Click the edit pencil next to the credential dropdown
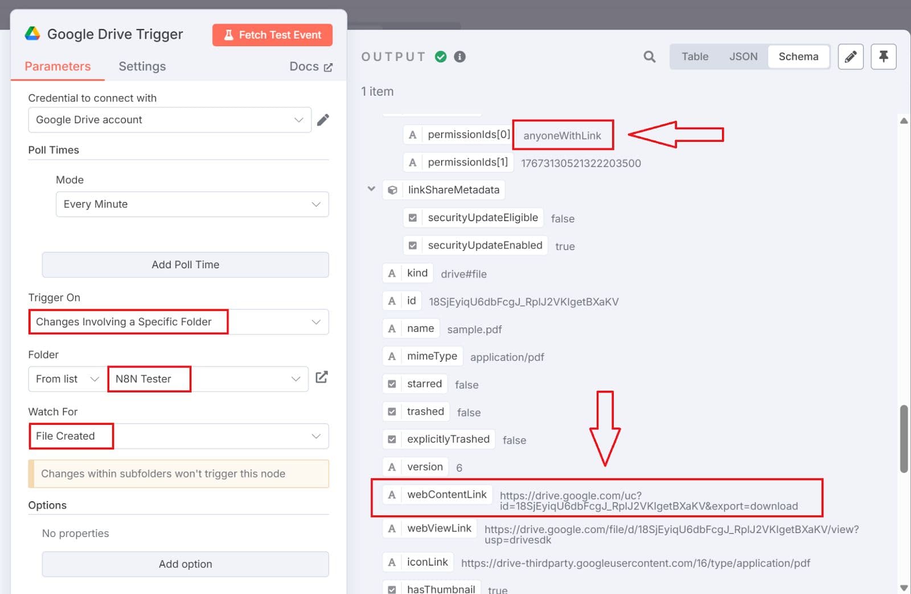Screen dimensions: 911x594 (x=322, y=120)
